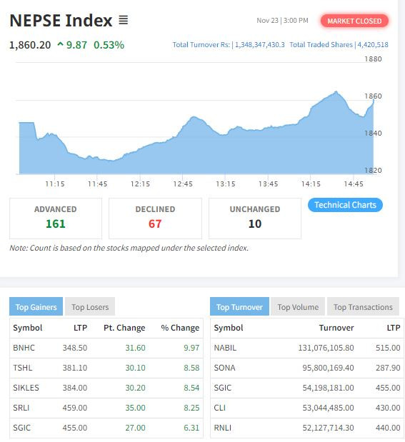The image size is (405, 442).
Task: Click the 1880 y-axis label
Action: [373, 59]
